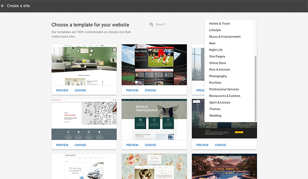Choose the soccer sports template
Viewport: 308px width, 179px height.
150,90
